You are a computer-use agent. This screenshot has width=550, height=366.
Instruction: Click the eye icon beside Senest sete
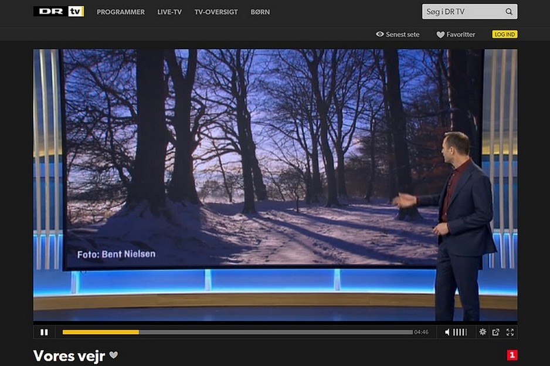coord(379,34)
